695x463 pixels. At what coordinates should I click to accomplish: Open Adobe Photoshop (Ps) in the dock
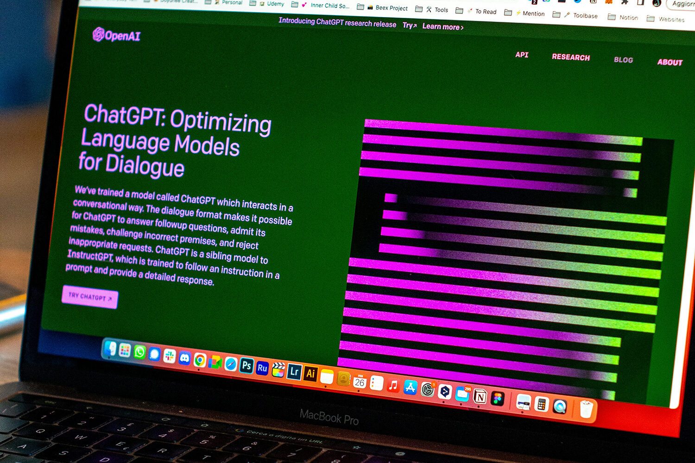246,366
